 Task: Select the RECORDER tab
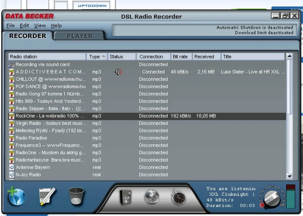point(28,36)
